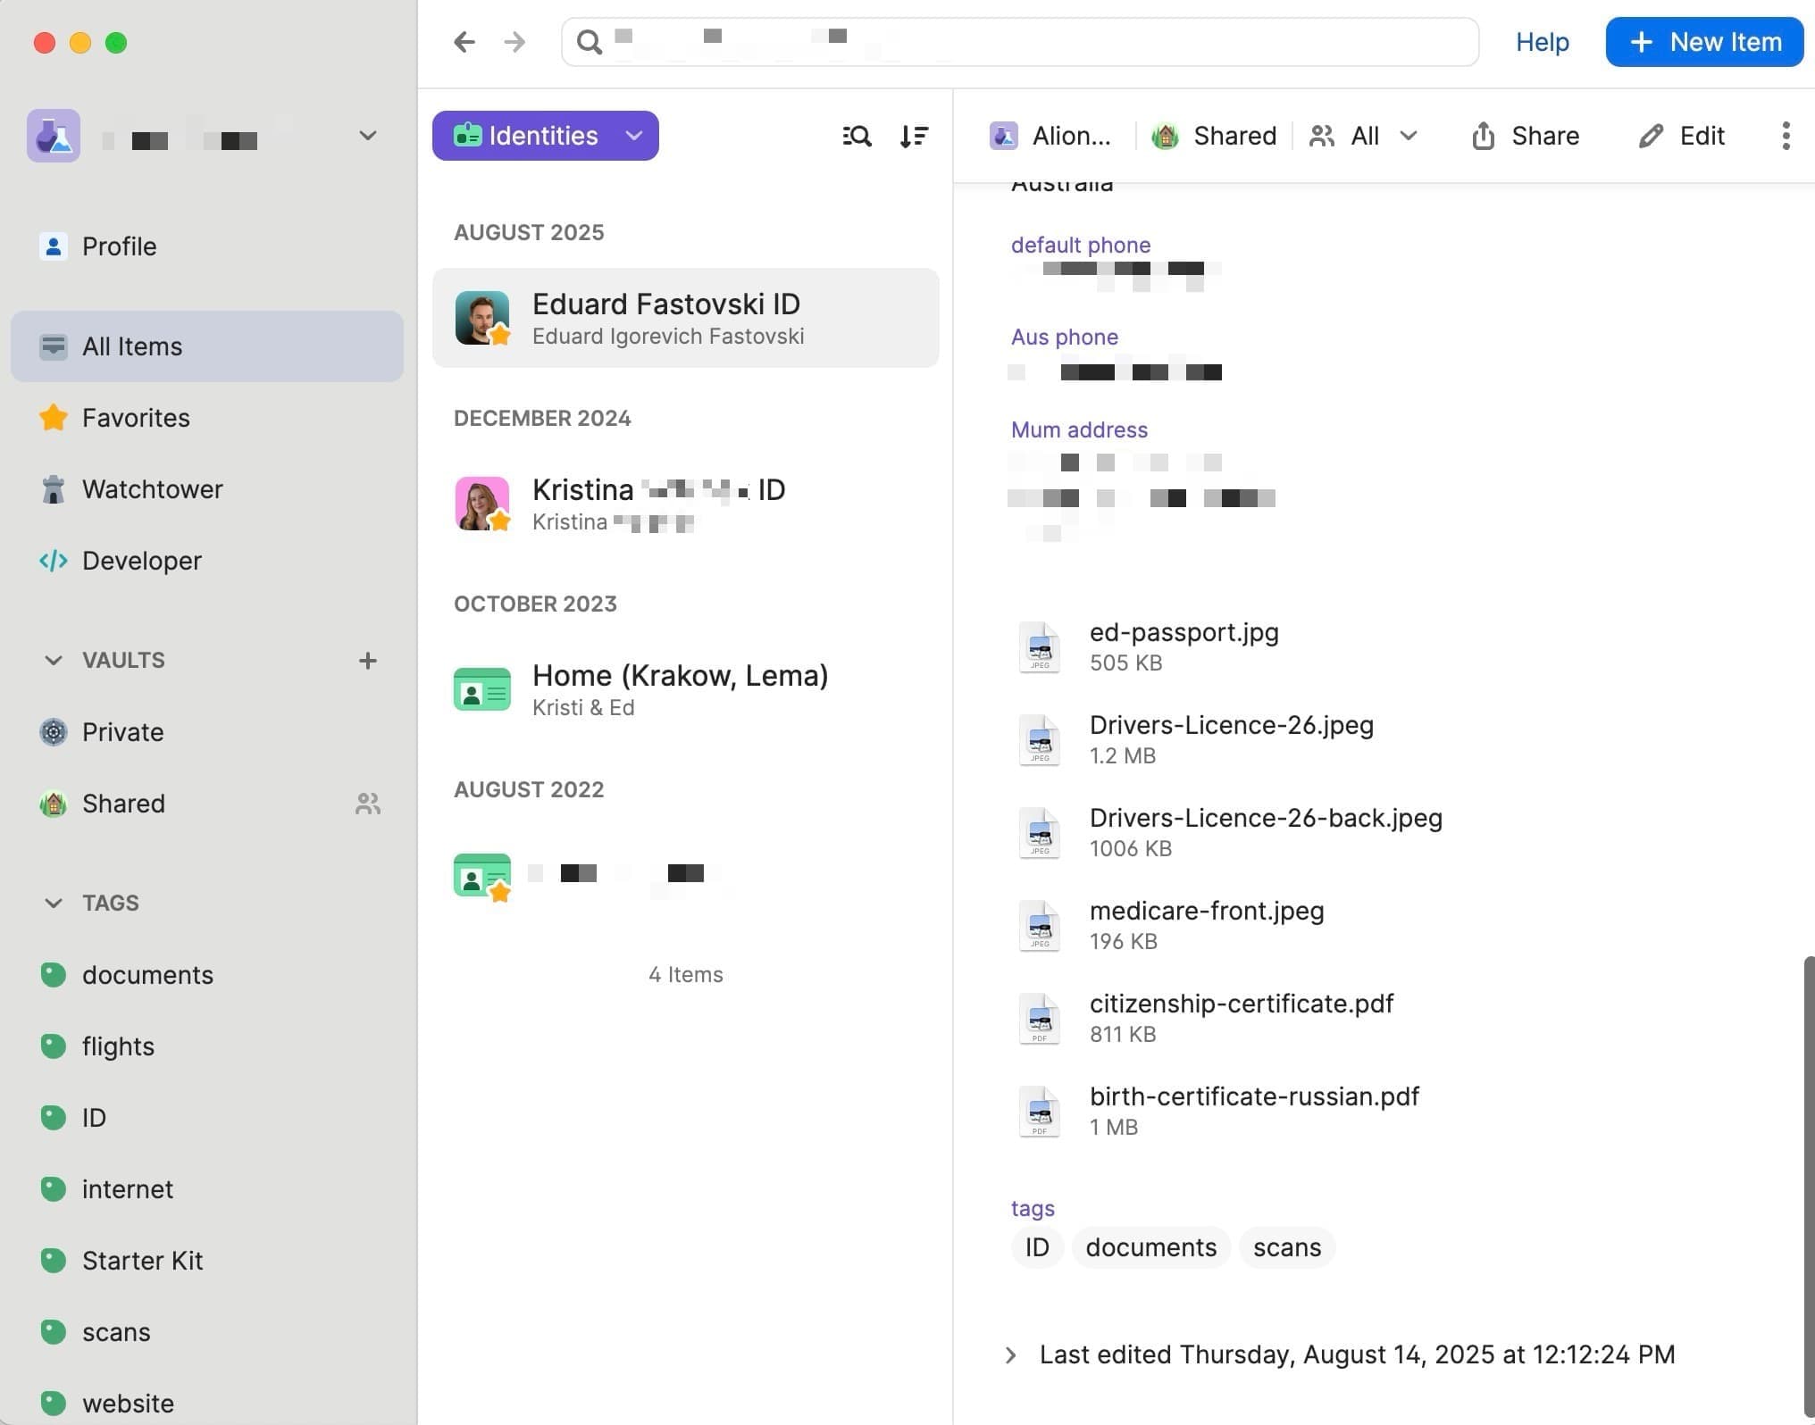Click the search input field
Screen dimensions: 1815x1425
pyautogui.click(x=1036, y=42)
